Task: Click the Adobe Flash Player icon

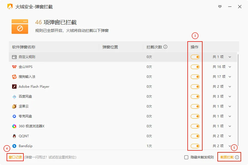Action: click(14, 87)
